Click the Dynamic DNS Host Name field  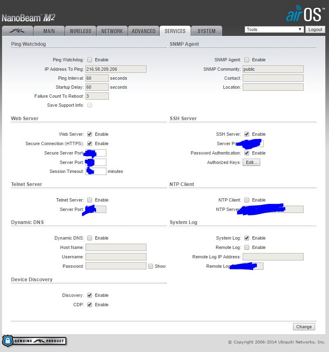(116, 247)
